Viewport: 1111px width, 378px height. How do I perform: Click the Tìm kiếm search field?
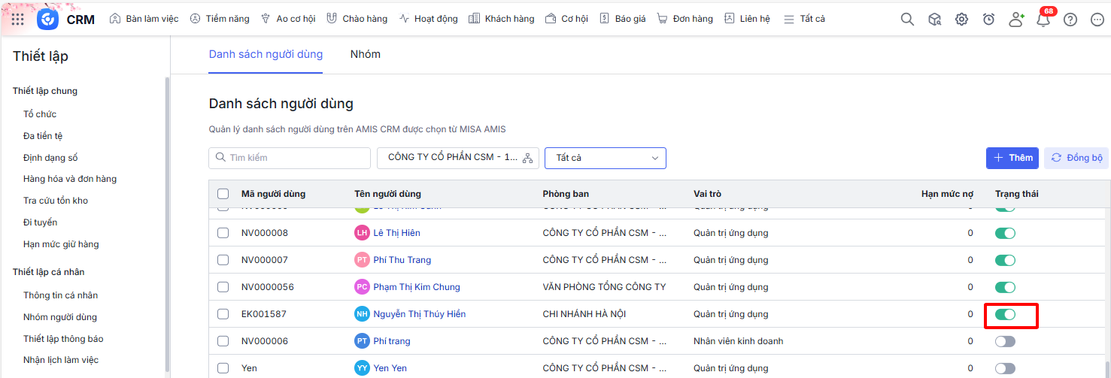290,158
